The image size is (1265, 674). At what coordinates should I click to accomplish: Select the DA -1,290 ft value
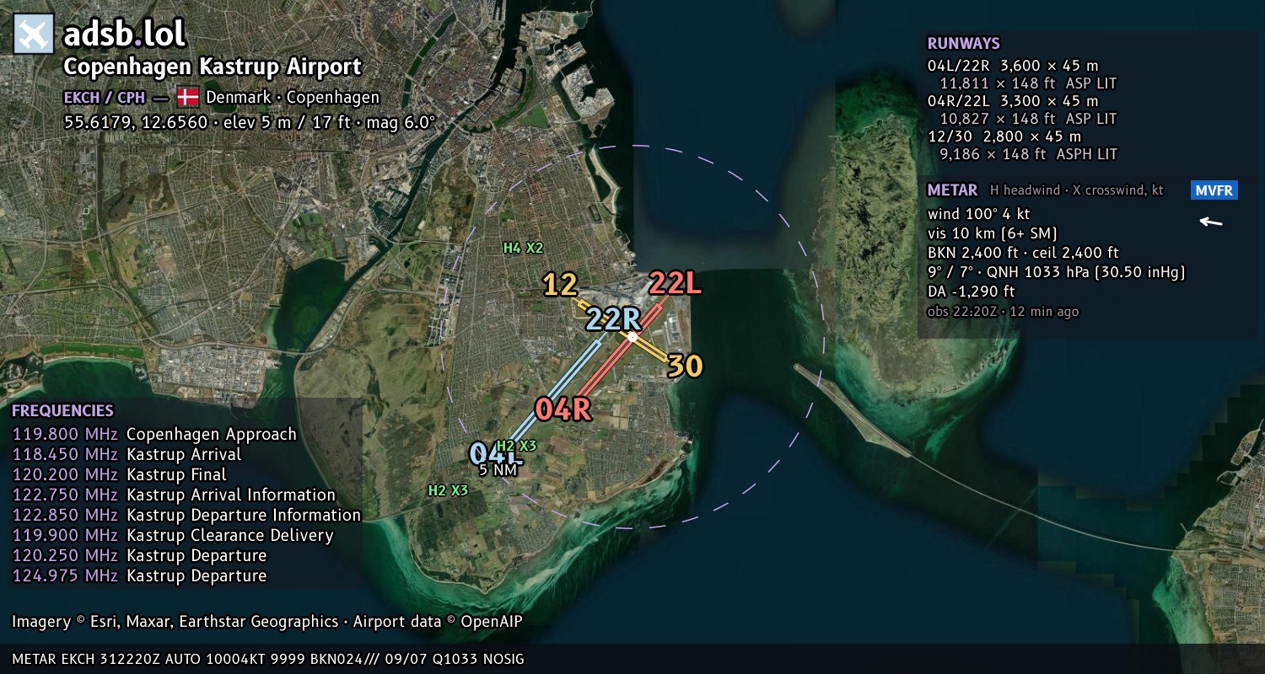click(971, 292)
